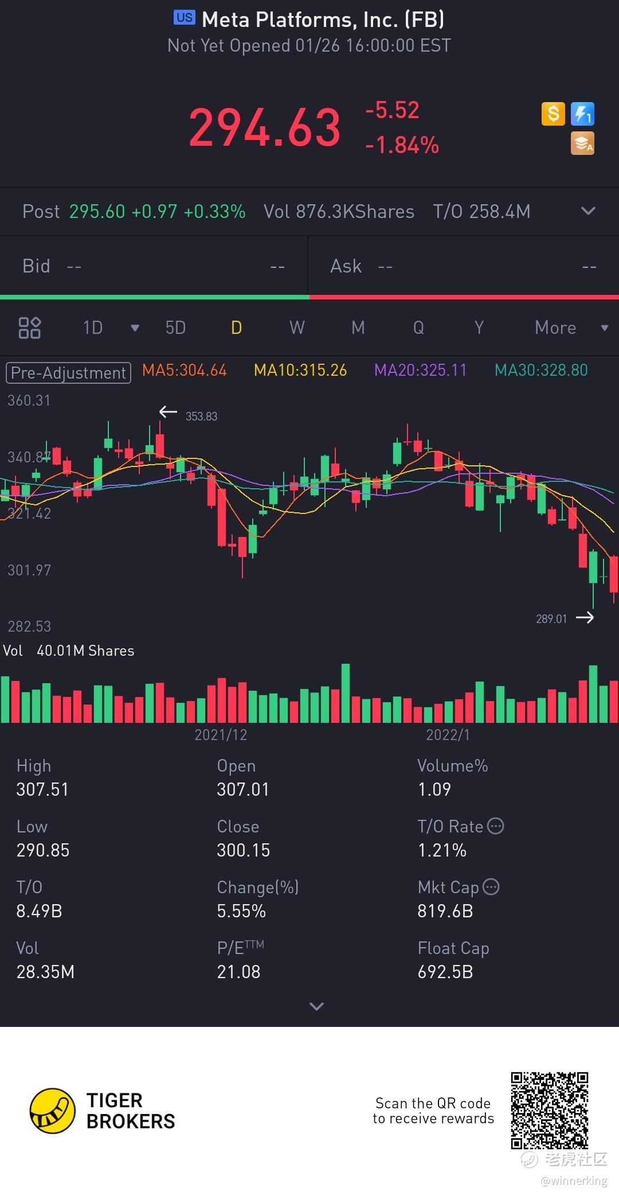619x1195 pixels.
Task: Tap the Change(%) 5.55% value
Action: pos(241,911)
